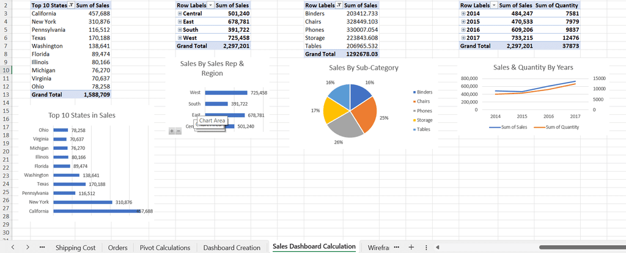Open Row Labels filter in sub-category table
This screenshot has width=626, height=253.
340,5
